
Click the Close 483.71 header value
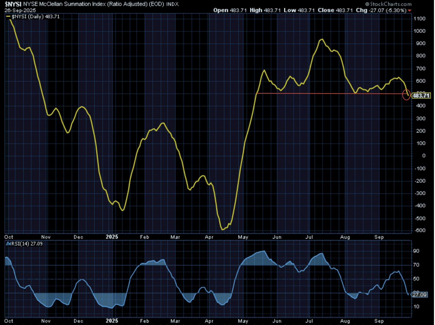point(335,10)
